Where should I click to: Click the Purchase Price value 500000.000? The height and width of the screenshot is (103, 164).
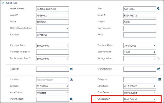point(43,46)
